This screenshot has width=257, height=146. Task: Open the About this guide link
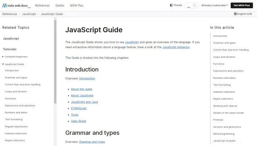(x=82, y=89)
